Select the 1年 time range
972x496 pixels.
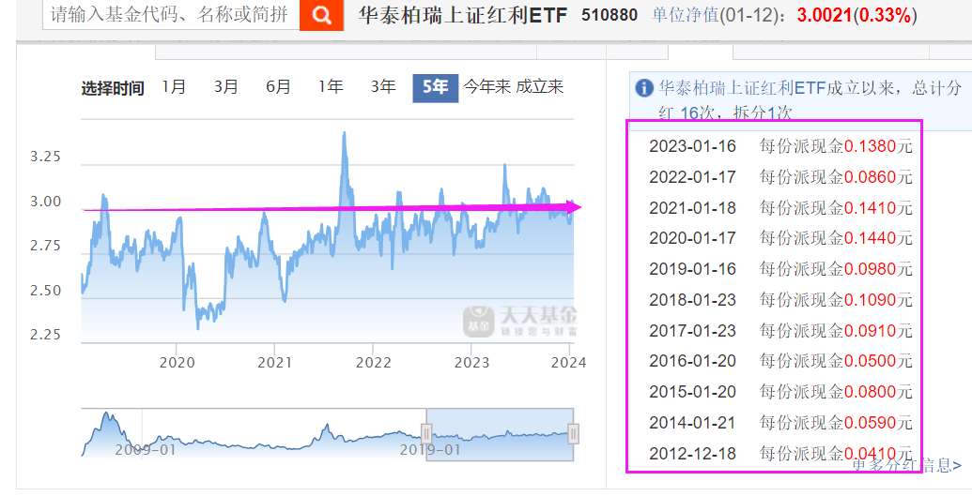(331, 87)
